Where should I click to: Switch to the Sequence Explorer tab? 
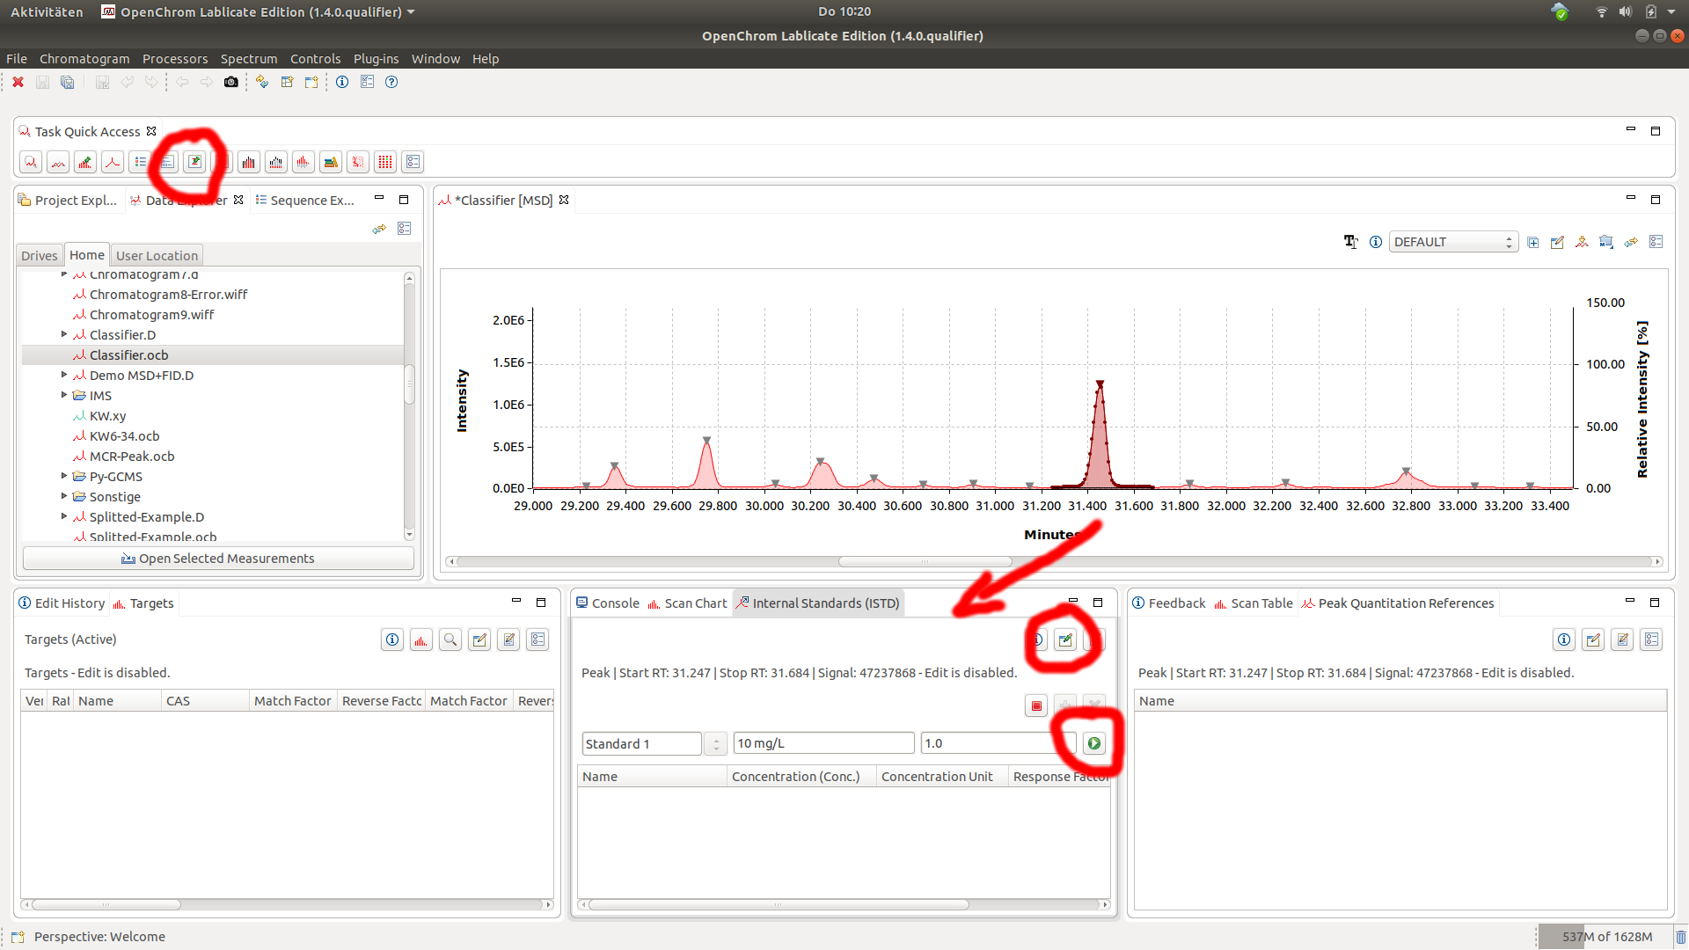tap(304, 201)
